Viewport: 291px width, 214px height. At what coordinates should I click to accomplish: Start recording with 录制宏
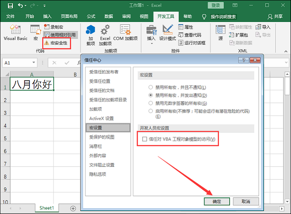pos(54,27)
